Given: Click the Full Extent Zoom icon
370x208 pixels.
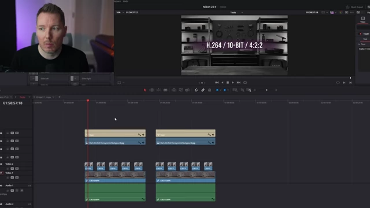Looking at the screenshot, I should tap(235, 90).
